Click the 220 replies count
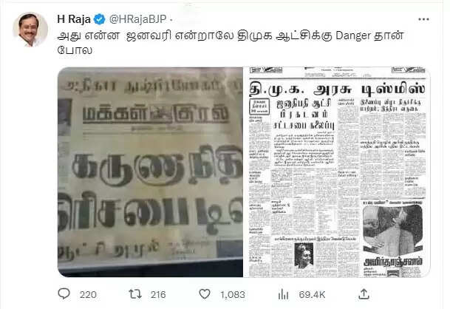This screenshot has width=450, height=309. click(x=88, y=295)
